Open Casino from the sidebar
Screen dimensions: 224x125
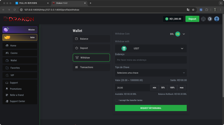pyautogui.click(x=20, y=53)
